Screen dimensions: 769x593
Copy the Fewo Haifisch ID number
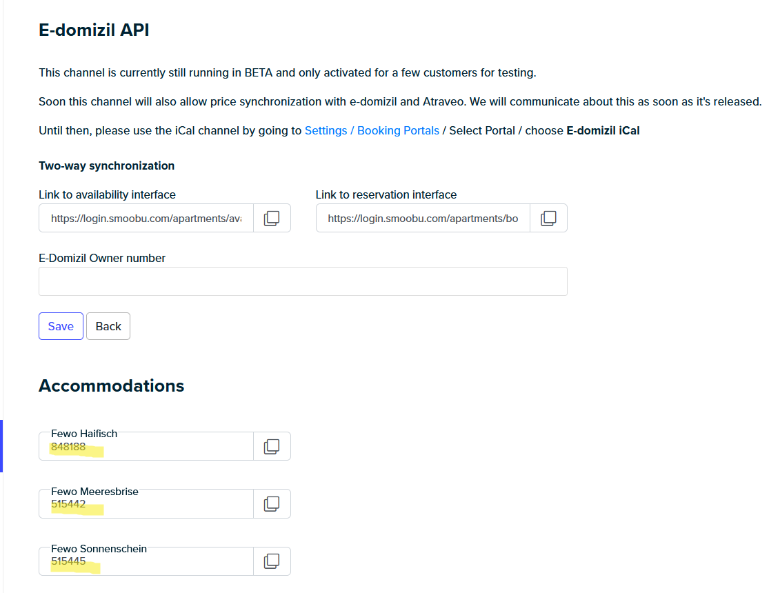click(x=272, y=447)
